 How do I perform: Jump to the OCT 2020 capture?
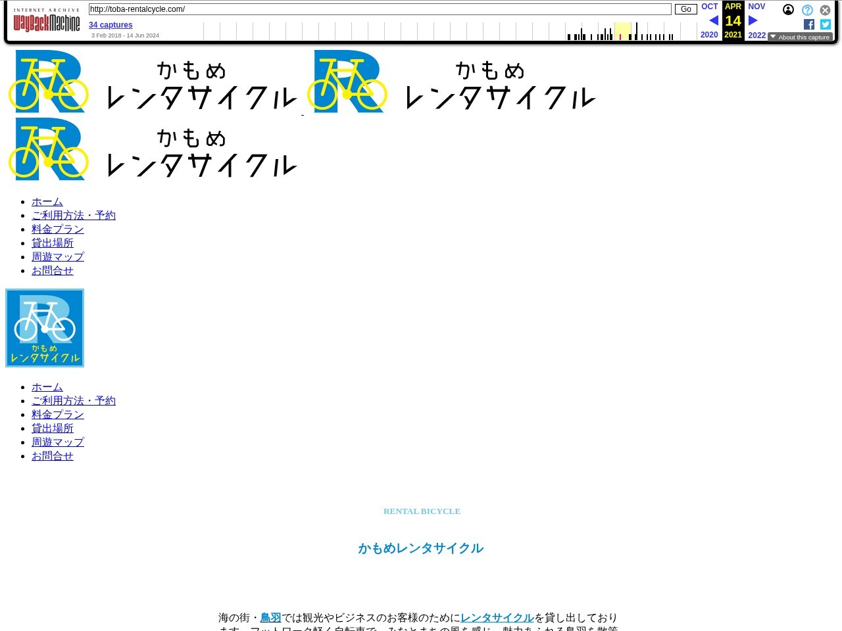click(x=709, y=7)
